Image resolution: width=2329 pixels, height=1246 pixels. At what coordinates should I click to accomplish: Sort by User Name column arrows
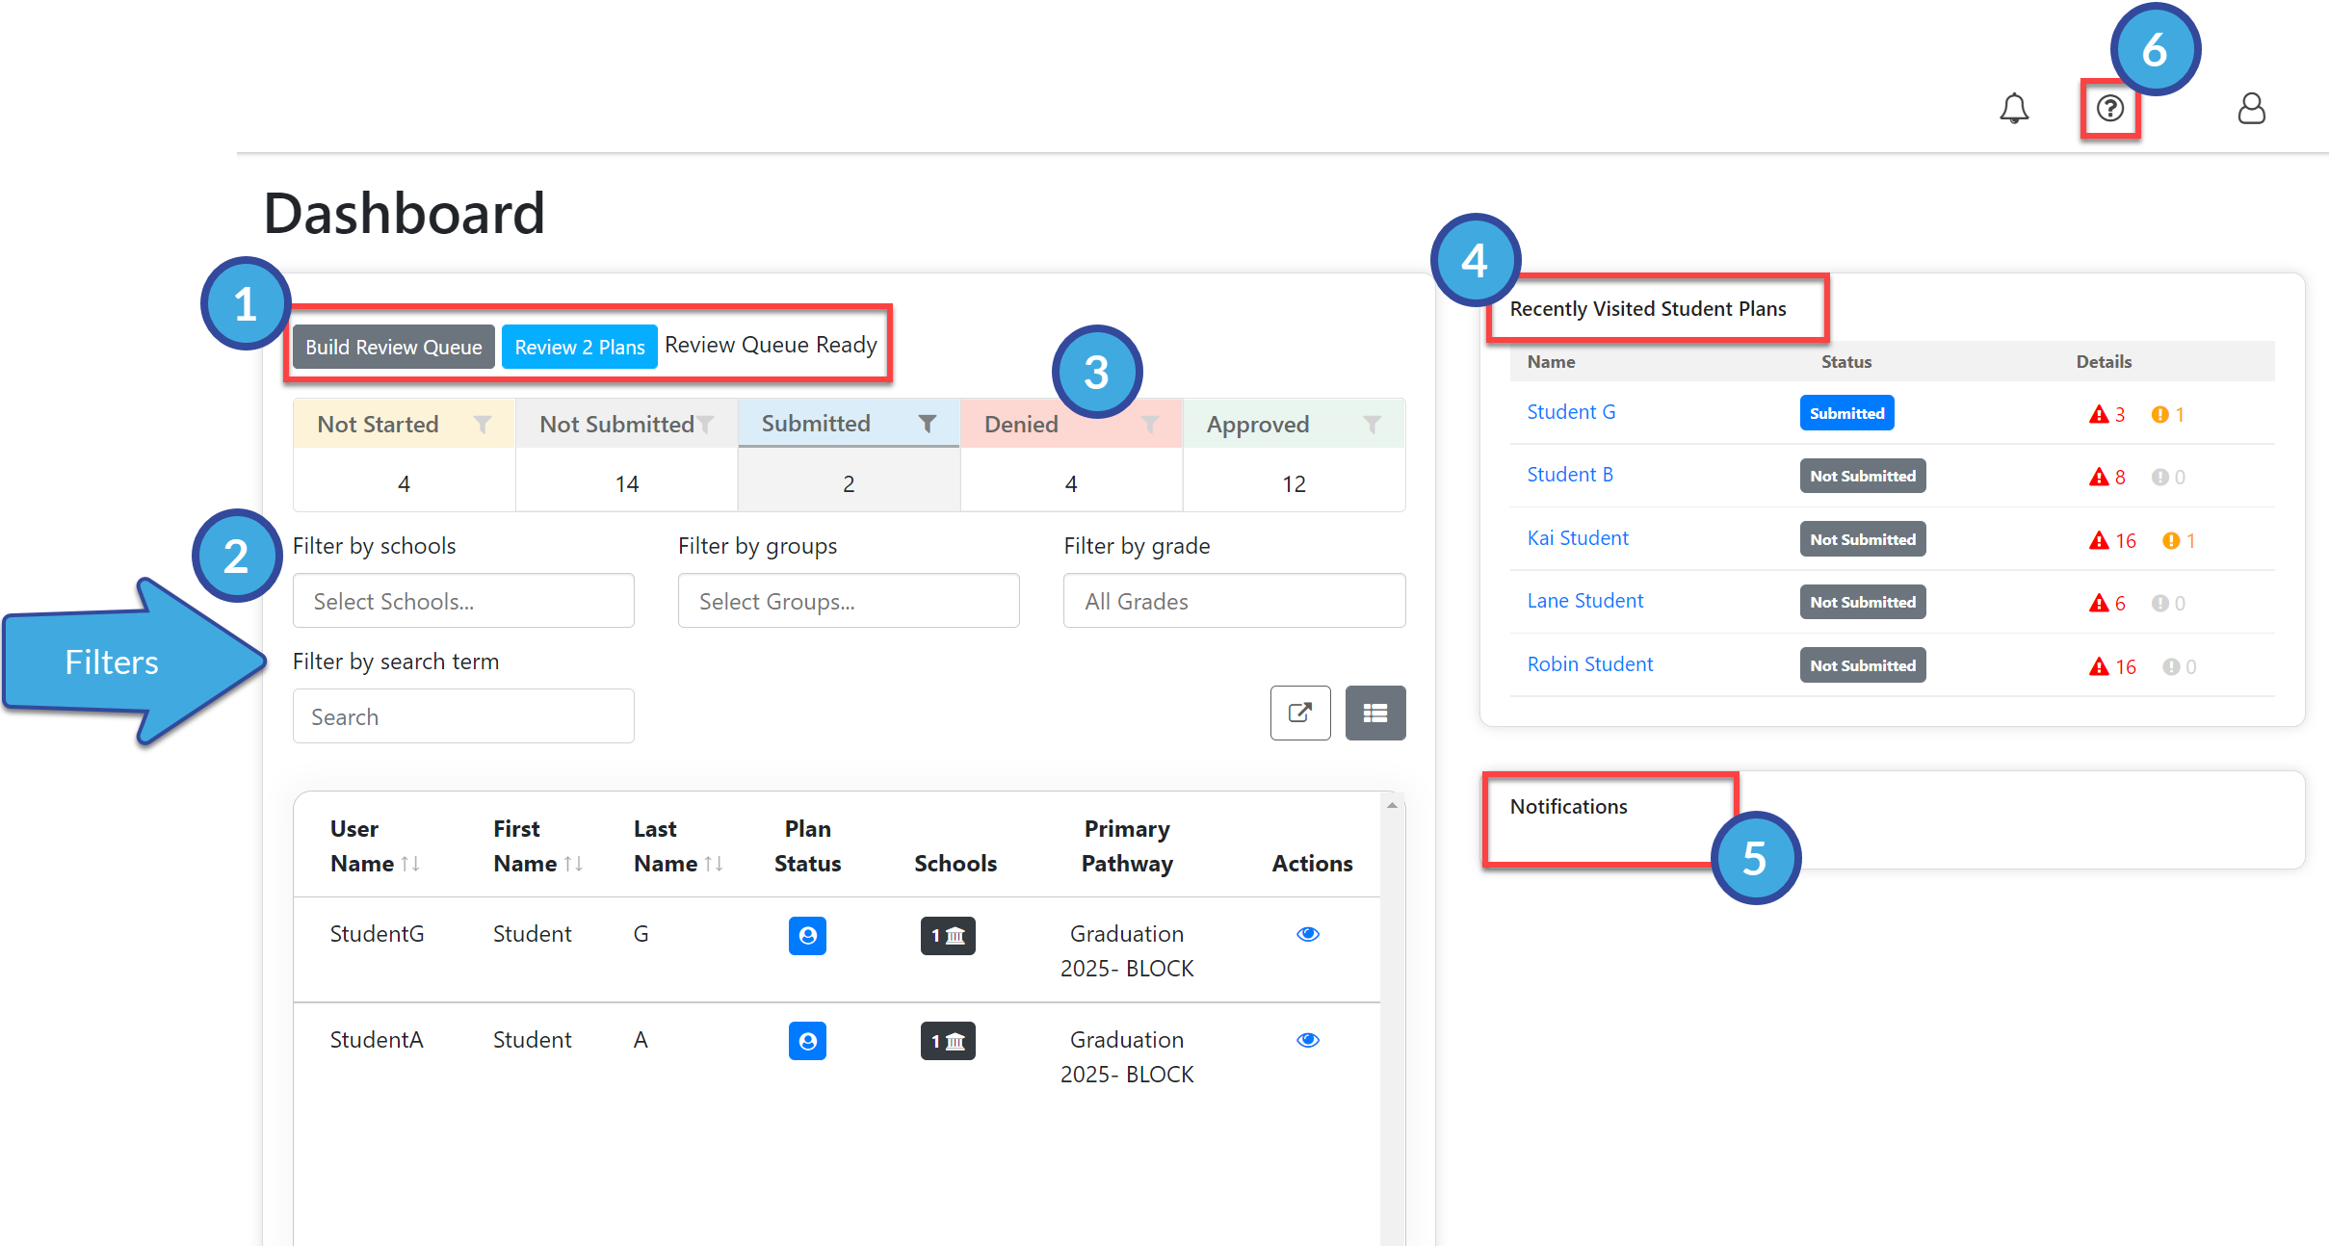tap(410, 864)
